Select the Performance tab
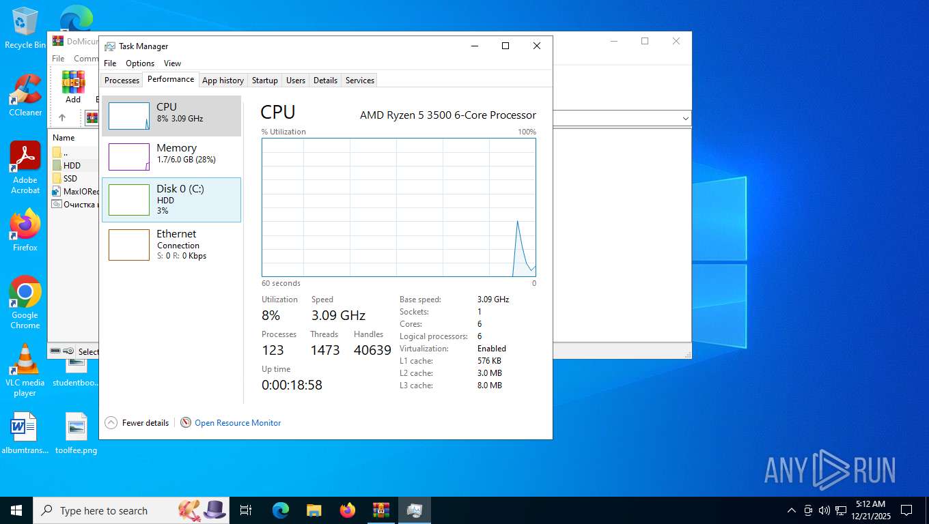 (171, 79)
